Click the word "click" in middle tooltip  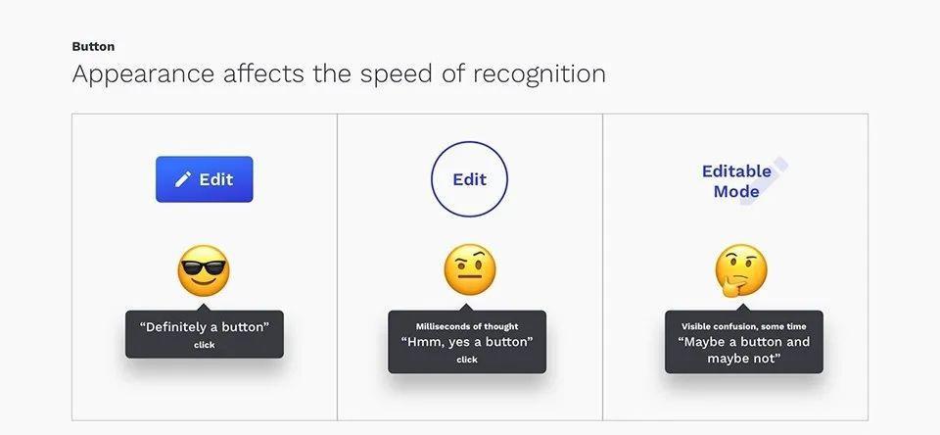467,360
